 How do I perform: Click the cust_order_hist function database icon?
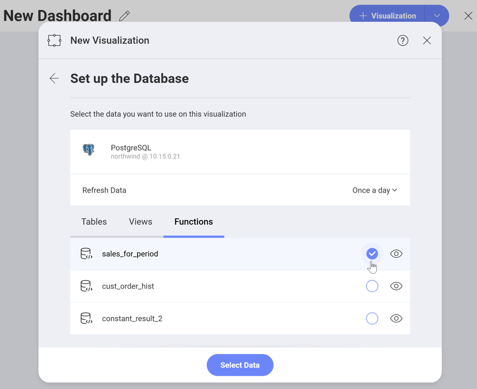(86, 286)
